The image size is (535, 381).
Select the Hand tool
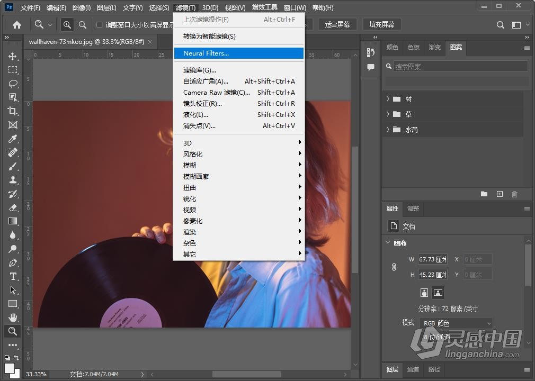(x=12, y=317)
